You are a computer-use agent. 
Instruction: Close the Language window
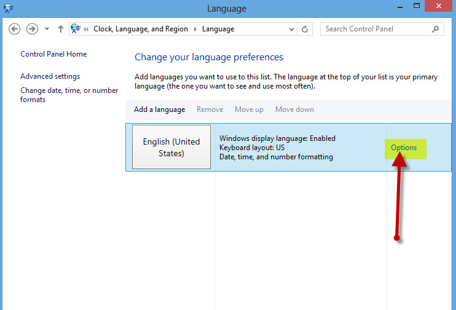439,6
